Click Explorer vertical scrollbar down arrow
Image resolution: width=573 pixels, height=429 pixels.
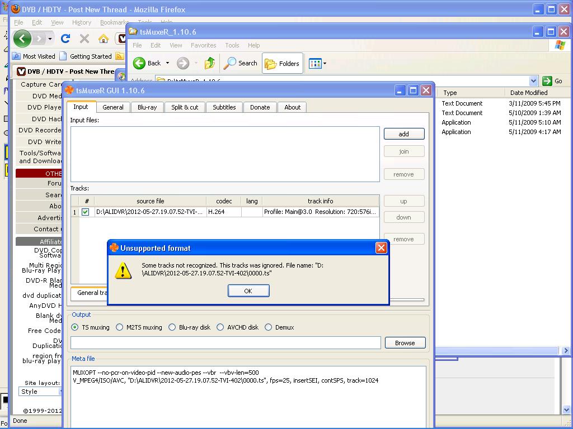[566, 409]
